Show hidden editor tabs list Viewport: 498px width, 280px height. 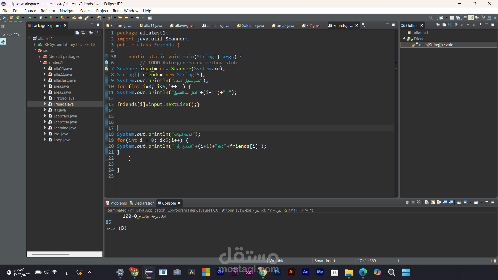point(364,25)
